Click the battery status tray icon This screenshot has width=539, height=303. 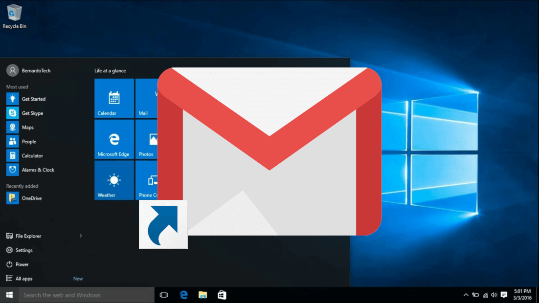(475, 295)
